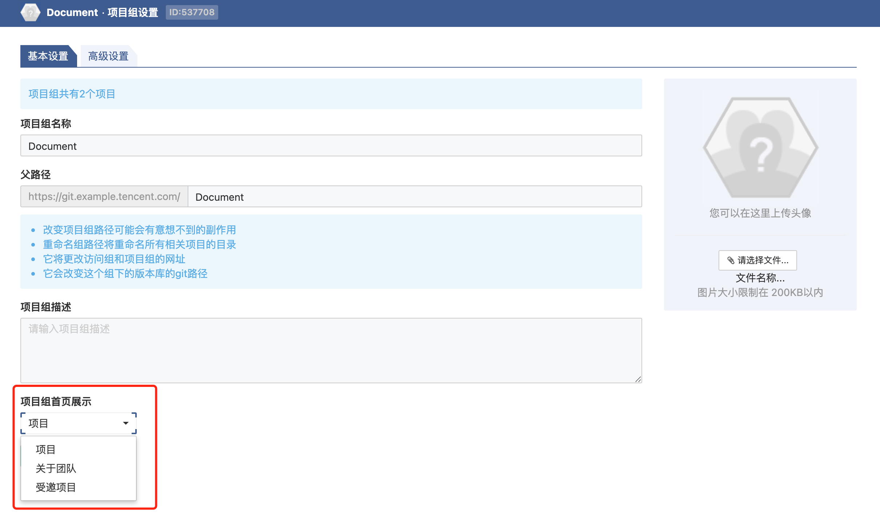Select 项目 option in dropdown list

coord(46,449)
